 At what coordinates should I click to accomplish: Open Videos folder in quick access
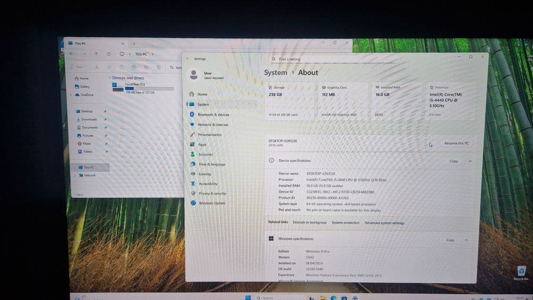coord(85,151)
